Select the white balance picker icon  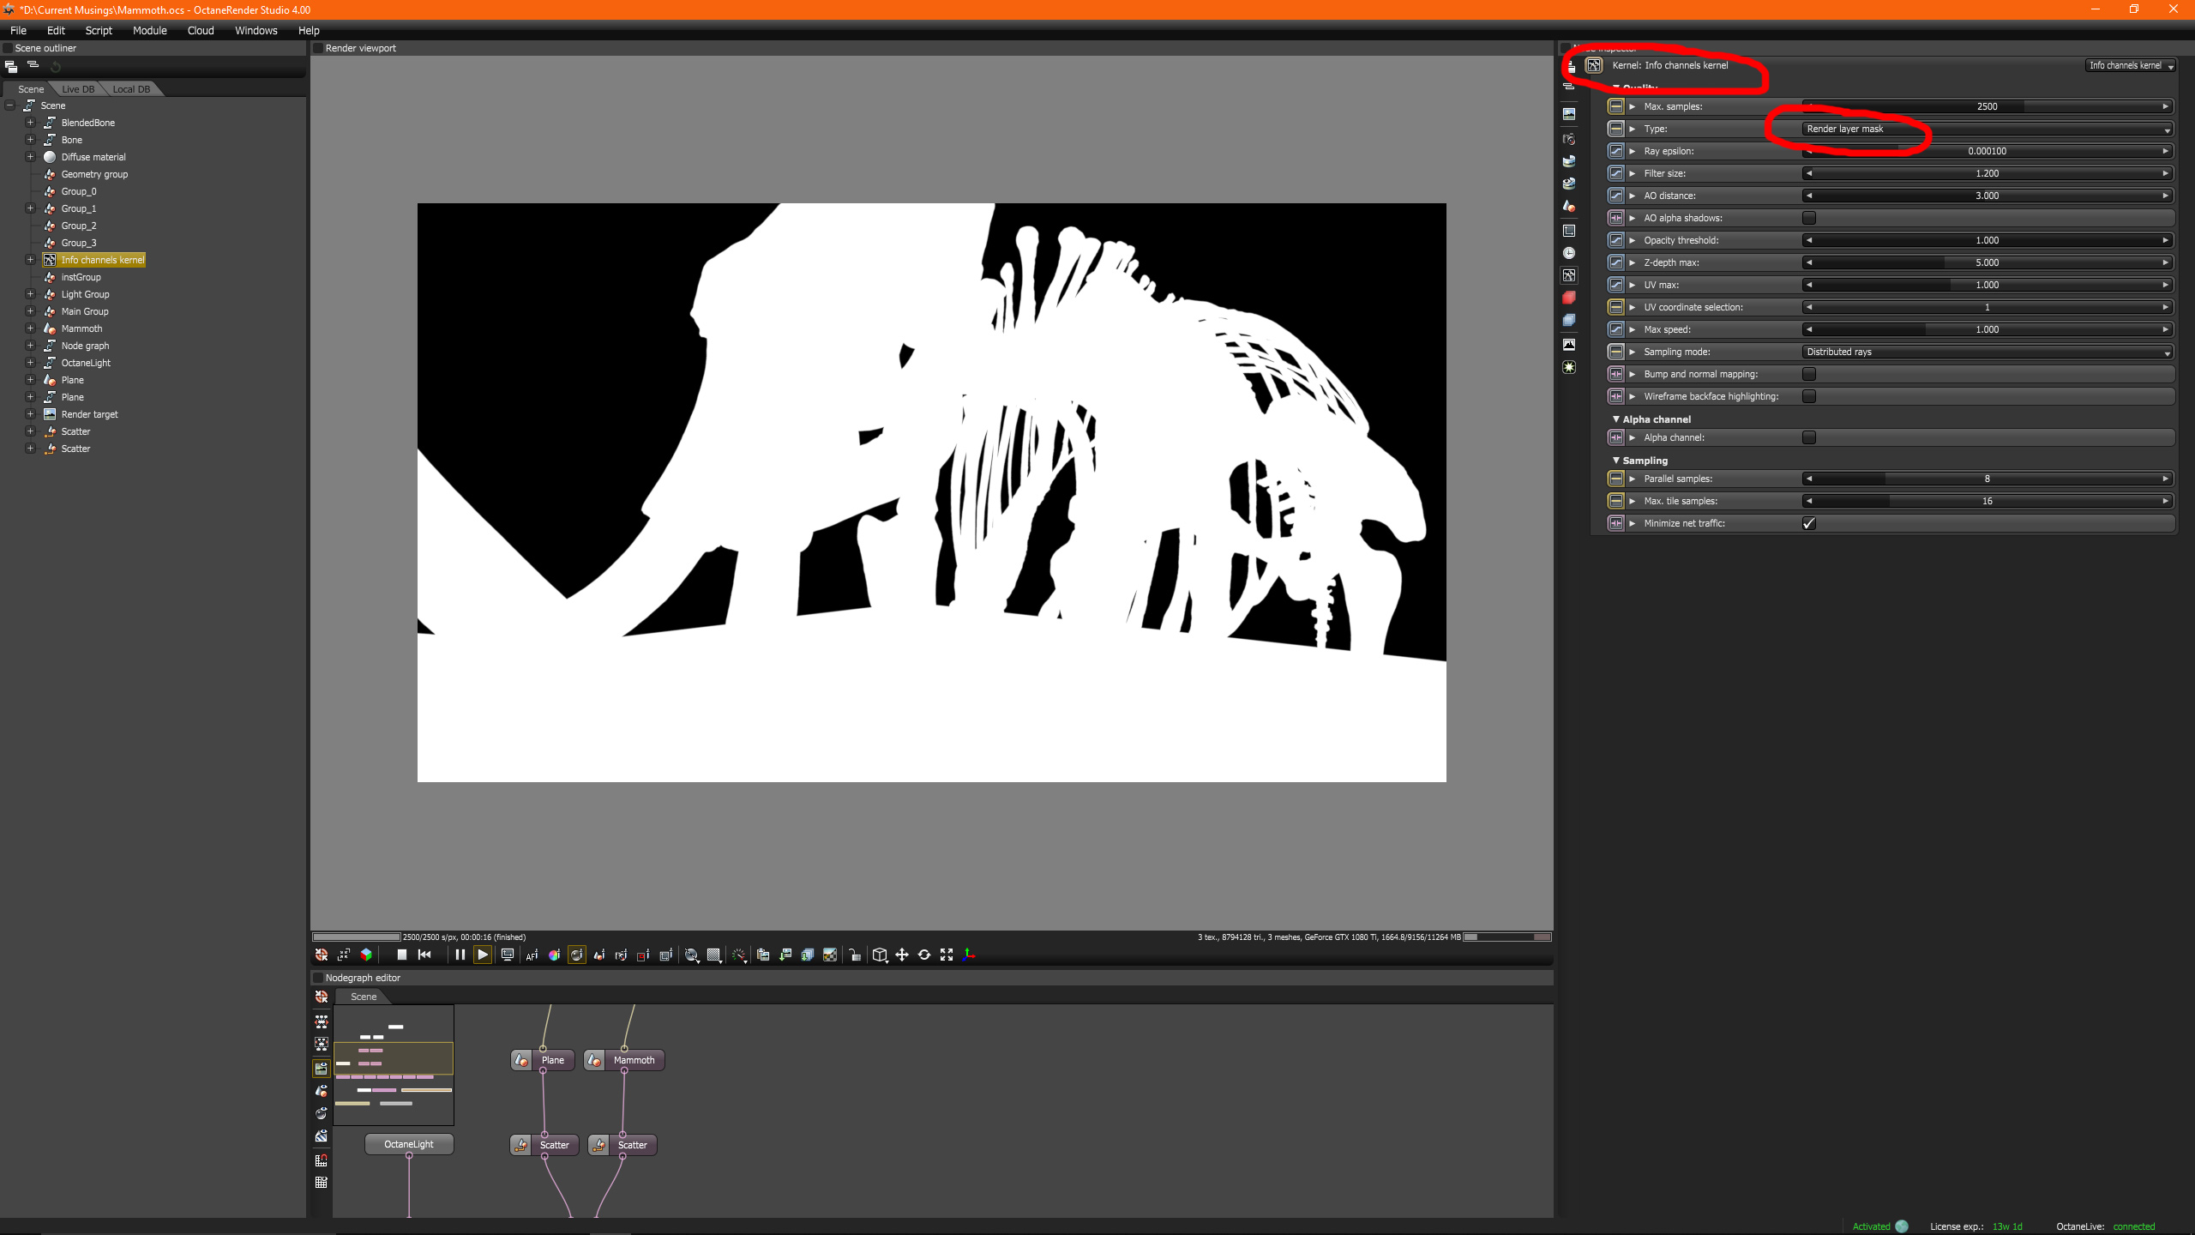click(x=554, y=955)
